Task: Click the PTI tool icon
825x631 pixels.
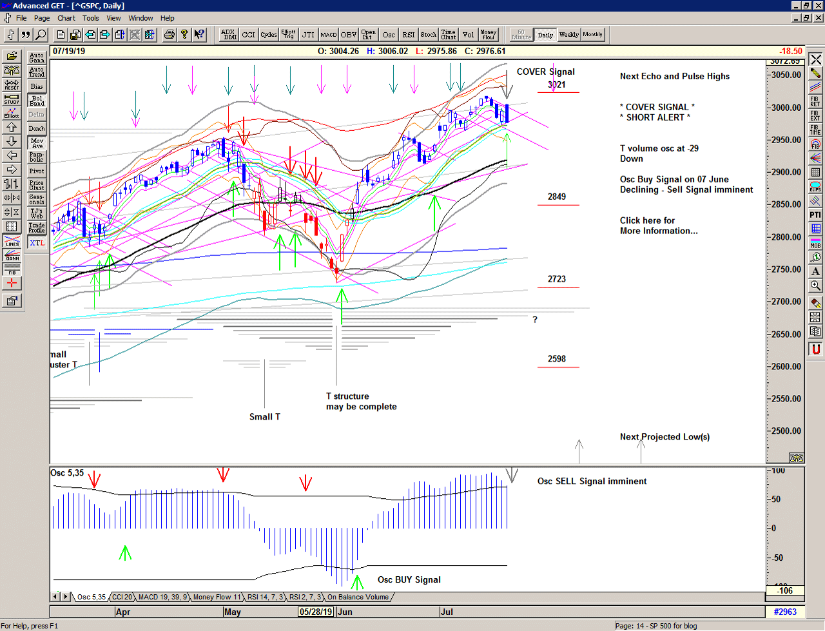Action: (815, 215)
